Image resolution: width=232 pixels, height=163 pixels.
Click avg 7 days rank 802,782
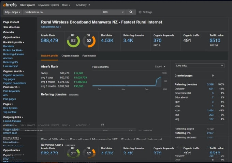click(x=65, y=78)
